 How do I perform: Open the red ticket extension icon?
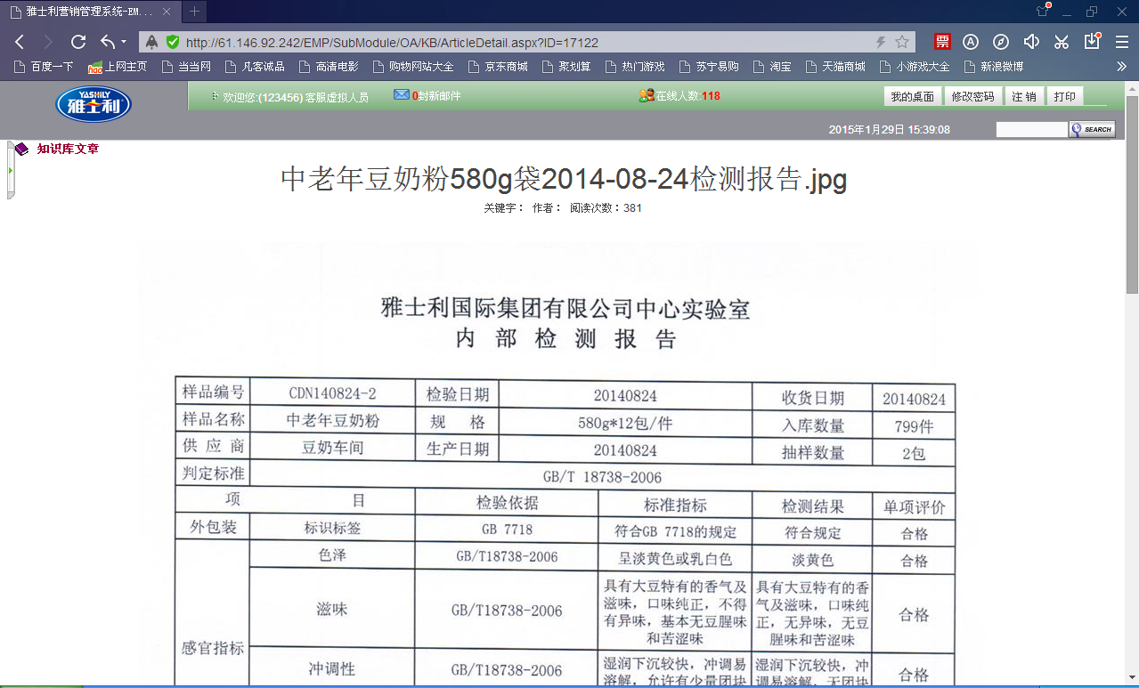[x=942, y=42]
